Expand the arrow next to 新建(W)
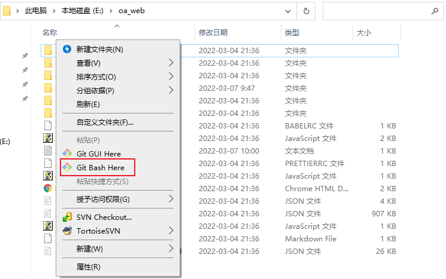Image resolution: width=446 pixels, height=279 pixels. (x=171, y=249)
